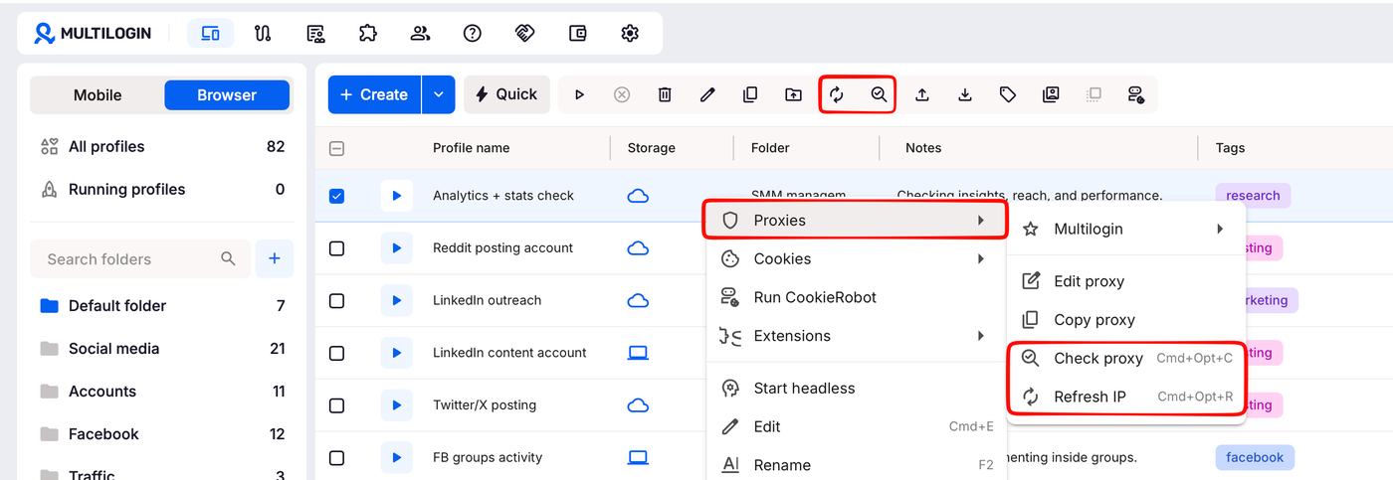Click the research tag on Analytics row
The width and height of the screenshot is (1393, 480).
[1253, 196]
